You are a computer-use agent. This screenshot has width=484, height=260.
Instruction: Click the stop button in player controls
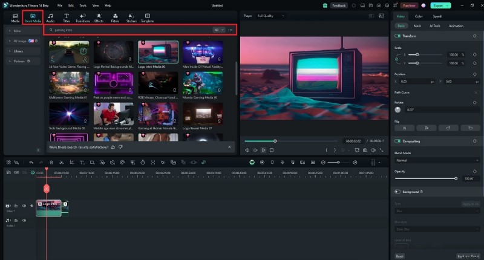(x=271, y=150)
